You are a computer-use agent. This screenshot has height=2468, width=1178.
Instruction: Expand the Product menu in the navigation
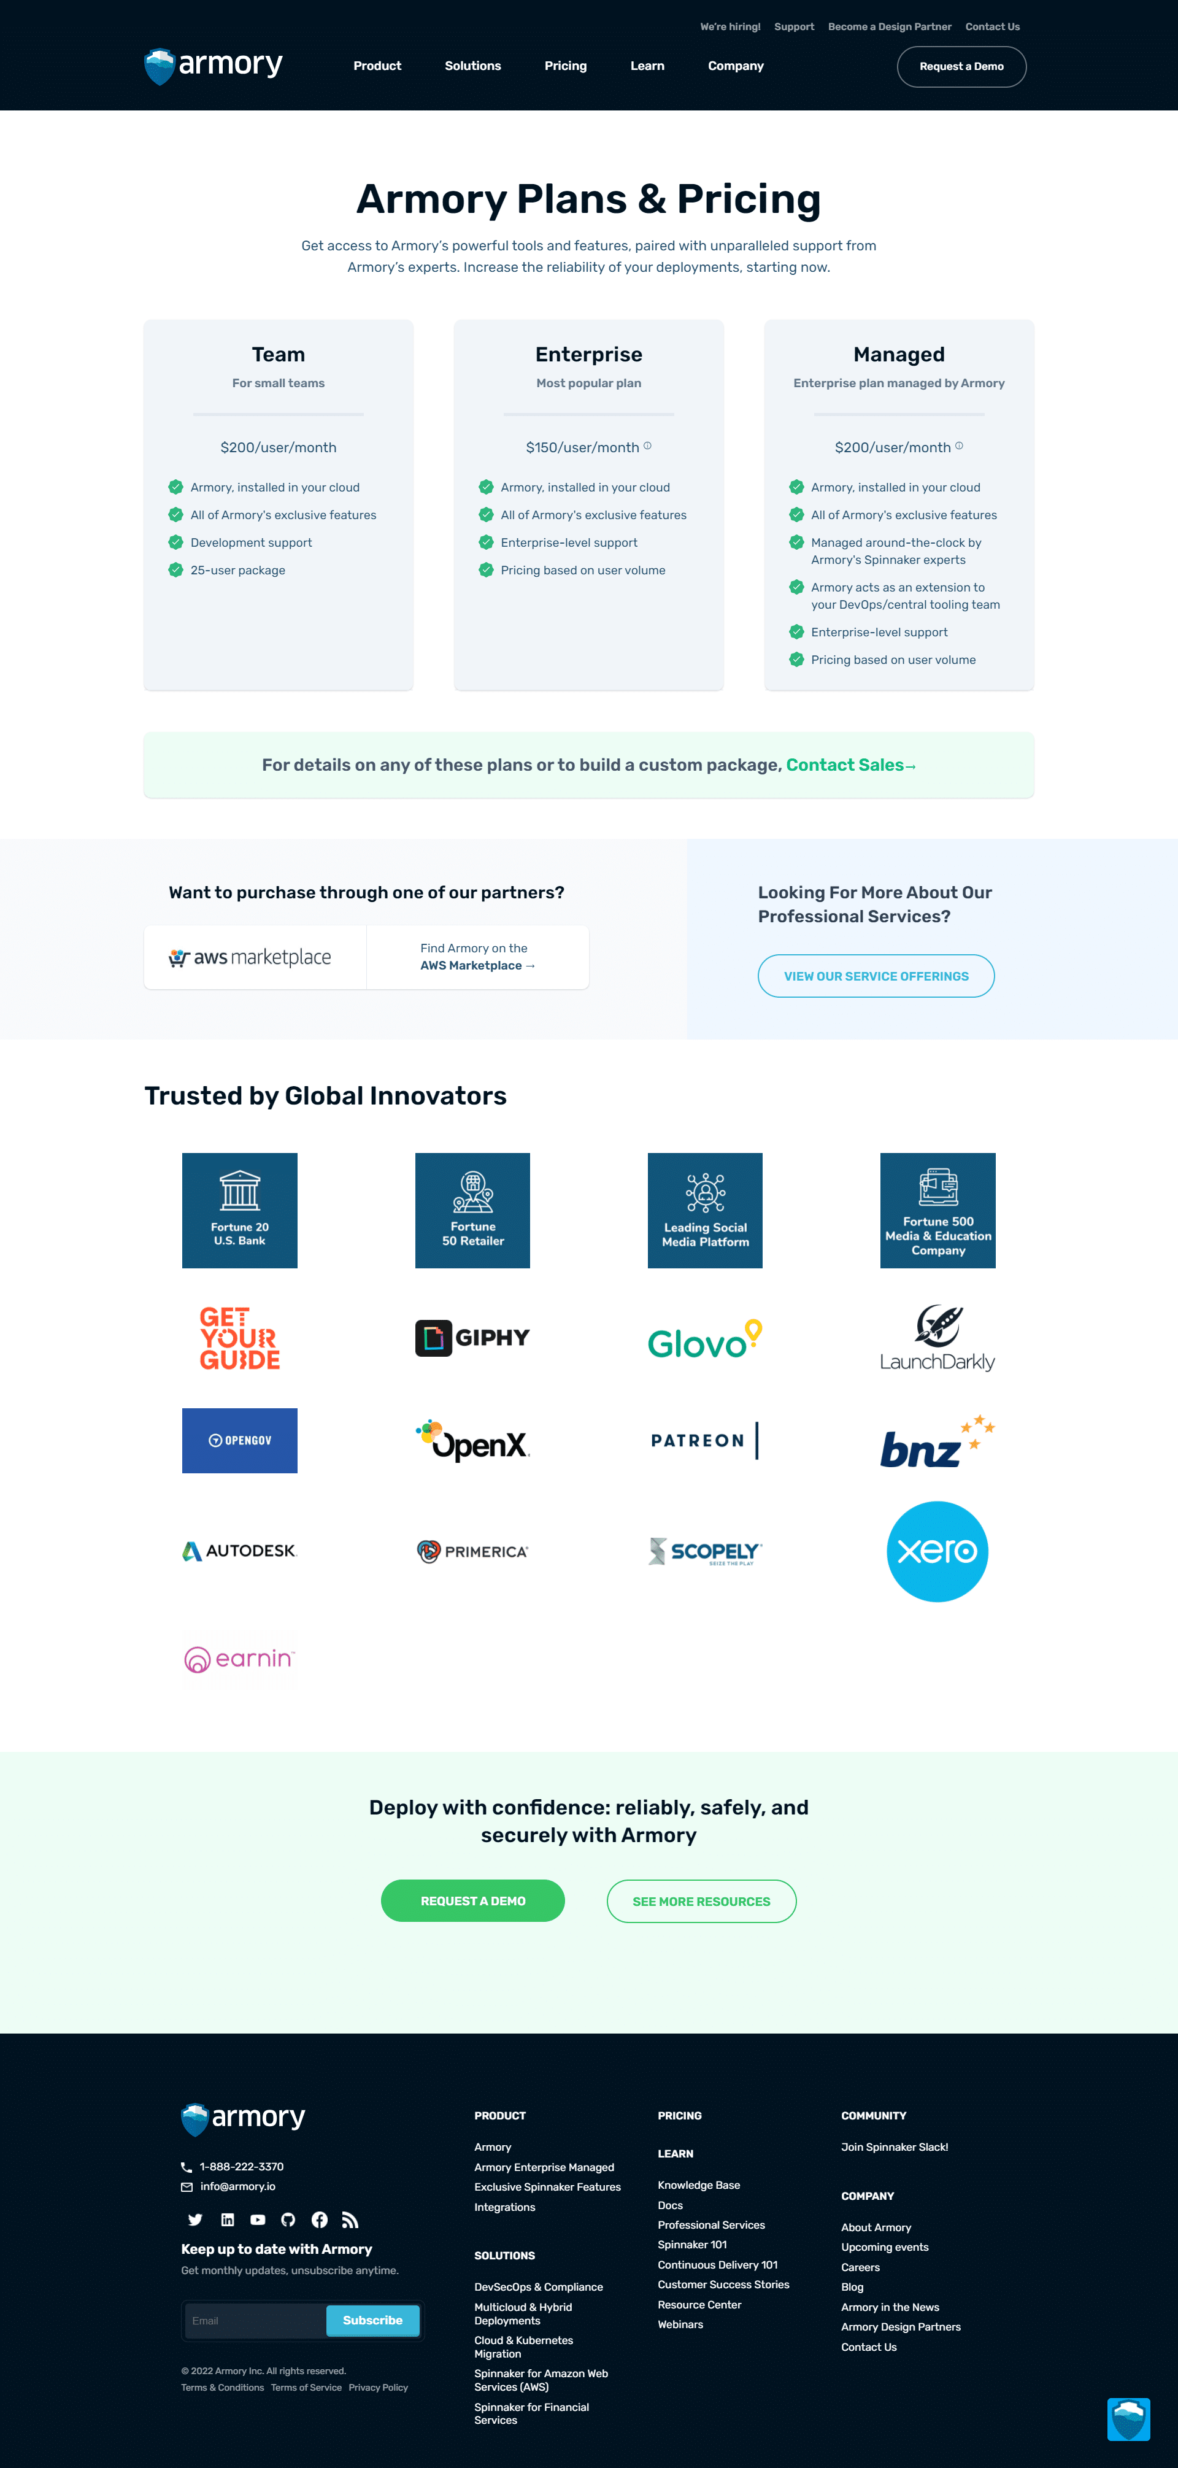coord(374,66)
